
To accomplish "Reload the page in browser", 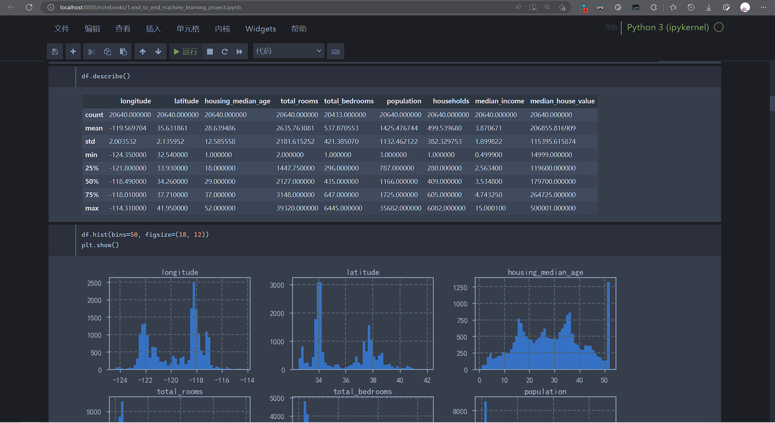I will pyautogui.click(x=29, y=7).
